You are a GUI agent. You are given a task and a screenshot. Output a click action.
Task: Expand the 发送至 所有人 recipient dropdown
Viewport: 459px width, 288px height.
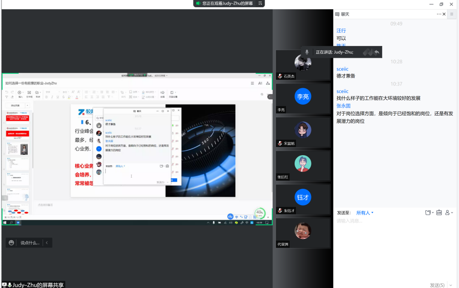pos(364,212)
